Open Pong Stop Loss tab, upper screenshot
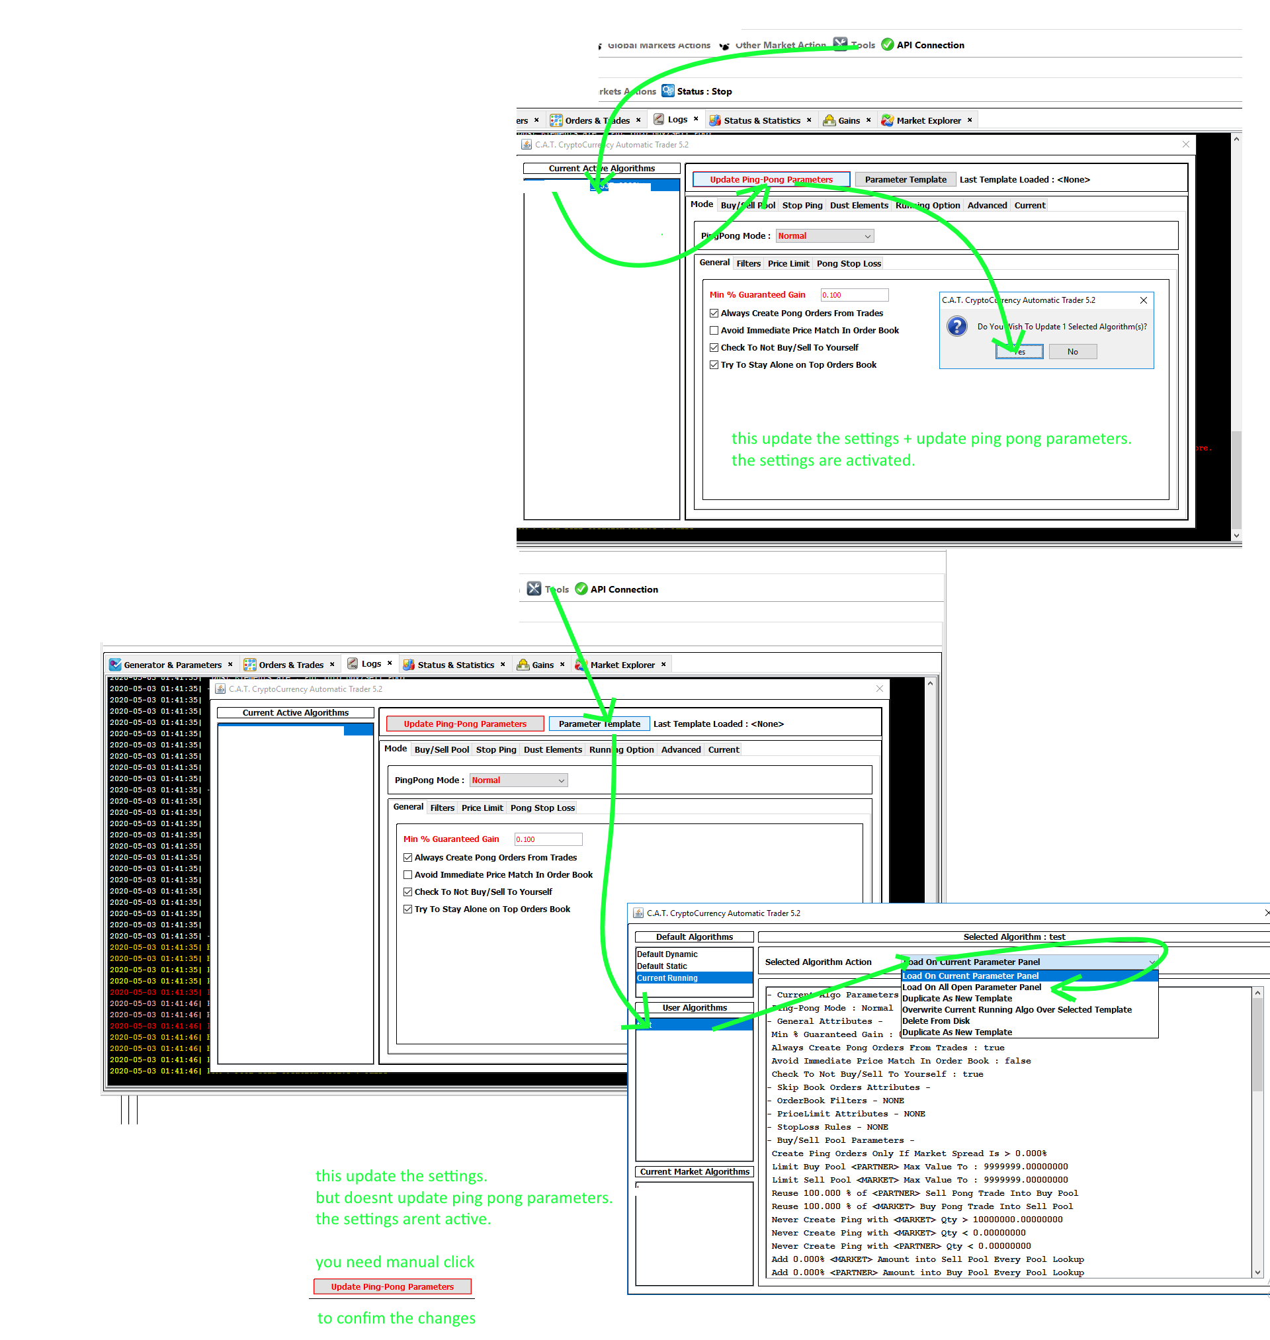Screen dimensions: 1270x1340 [x=849, y=264]
